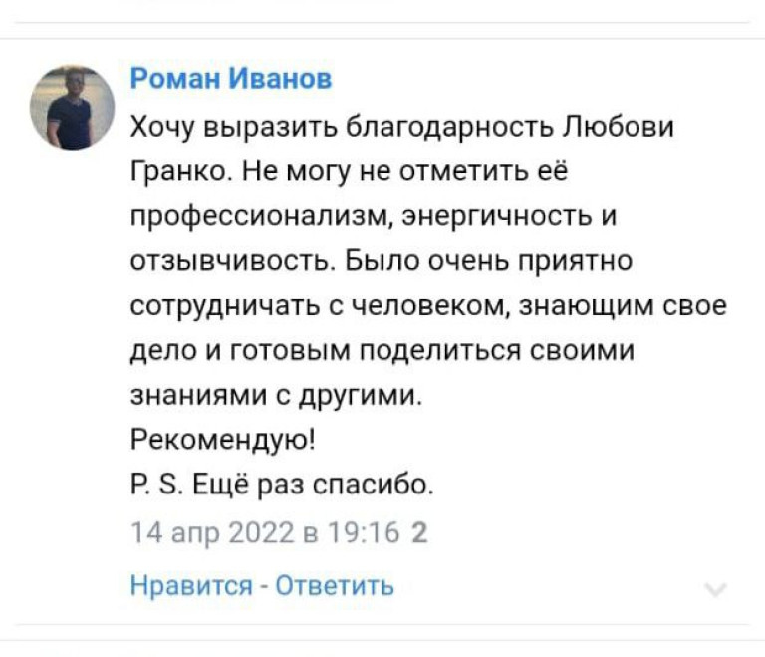Image resolution: width=765 pixels, height=657 pixels.
Task: Click the name Любови in the comment text
Action: [x=619, y=127]
